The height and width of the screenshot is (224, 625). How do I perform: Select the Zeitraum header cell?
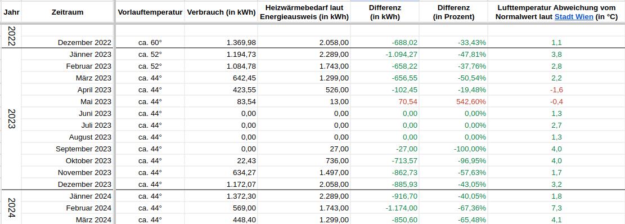click(68, 12)
